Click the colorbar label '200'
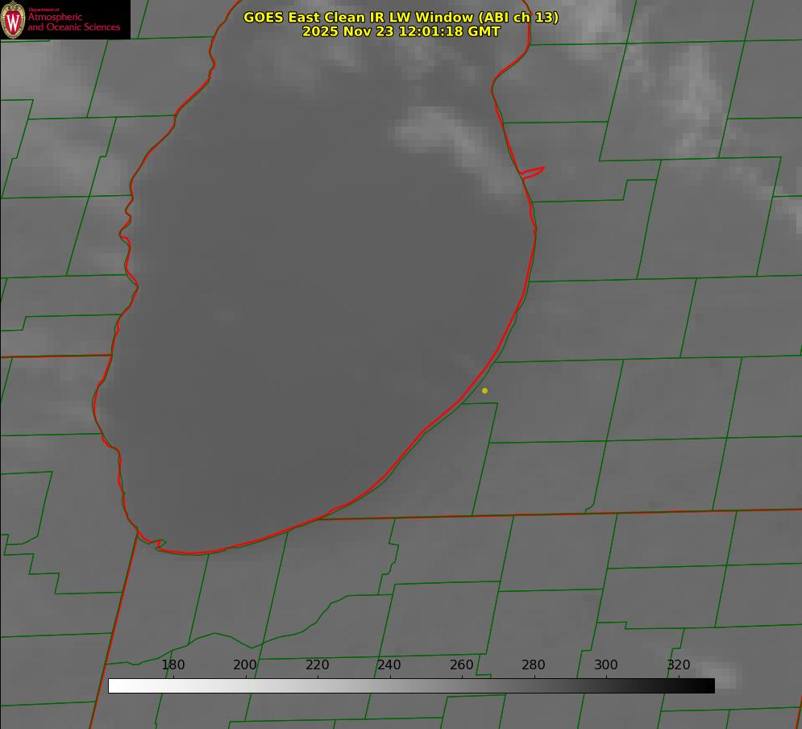This screenshot has width=802, height=729. tap(245, 664)
